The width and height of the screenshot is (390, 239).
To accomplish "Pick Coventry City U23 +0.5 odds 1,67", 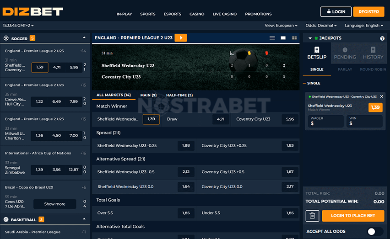I will click(290, 172).
